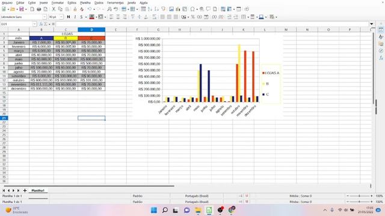Image resolution: width=385 pixels, height=216 pixels.
Task: Click the yellow B header cell
Action: 66,38
